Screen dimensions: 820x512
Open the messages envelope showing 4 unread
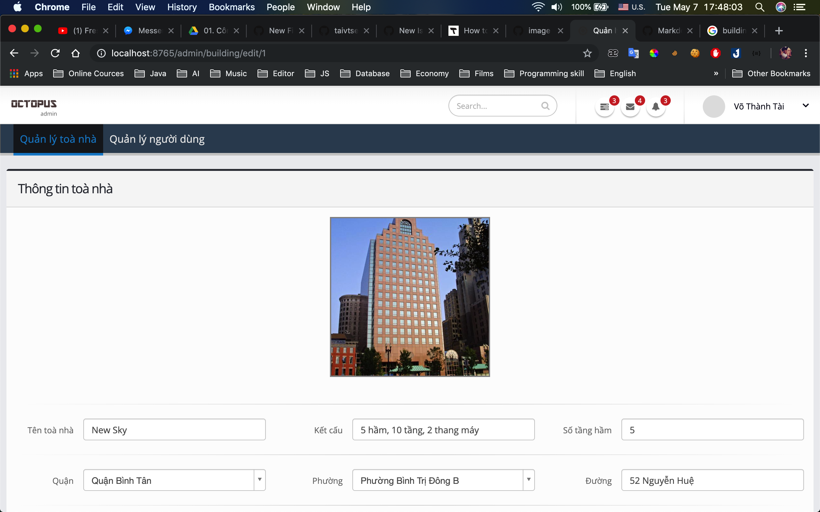(629, 106)
